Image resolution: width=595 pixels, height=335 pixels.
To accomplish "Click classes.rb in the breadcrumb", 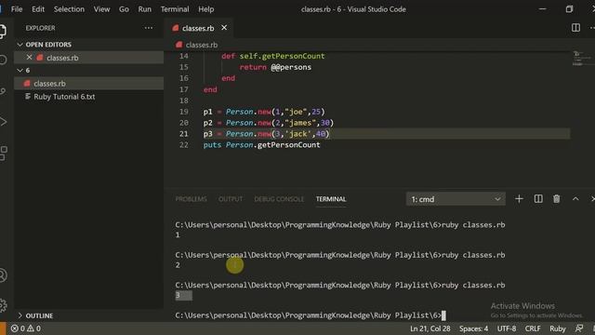I will tap(202, 45).
